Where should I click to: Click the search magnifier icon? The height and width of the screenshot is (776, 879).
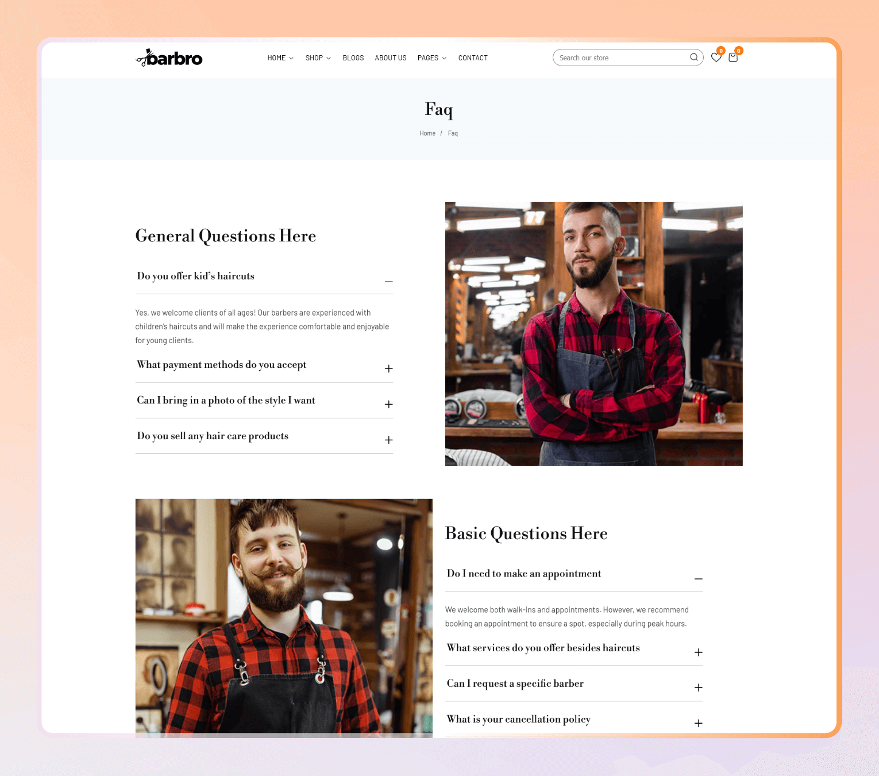pyautogui.click(x=694, y=57)
